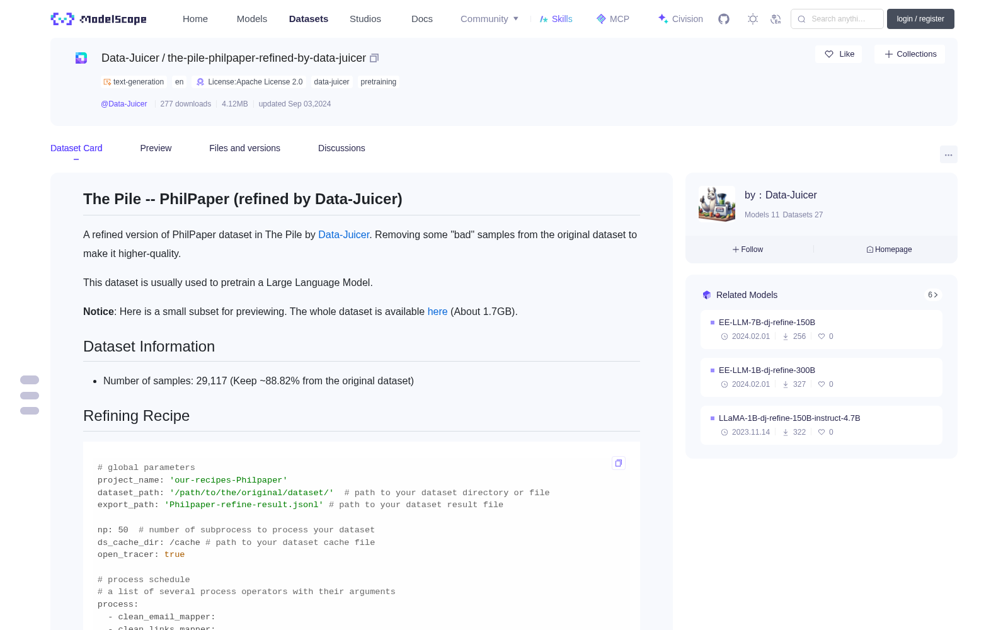Click the ModelScope logo
The width and height of the screenshot is (1008, 630).
pos(99,19)
